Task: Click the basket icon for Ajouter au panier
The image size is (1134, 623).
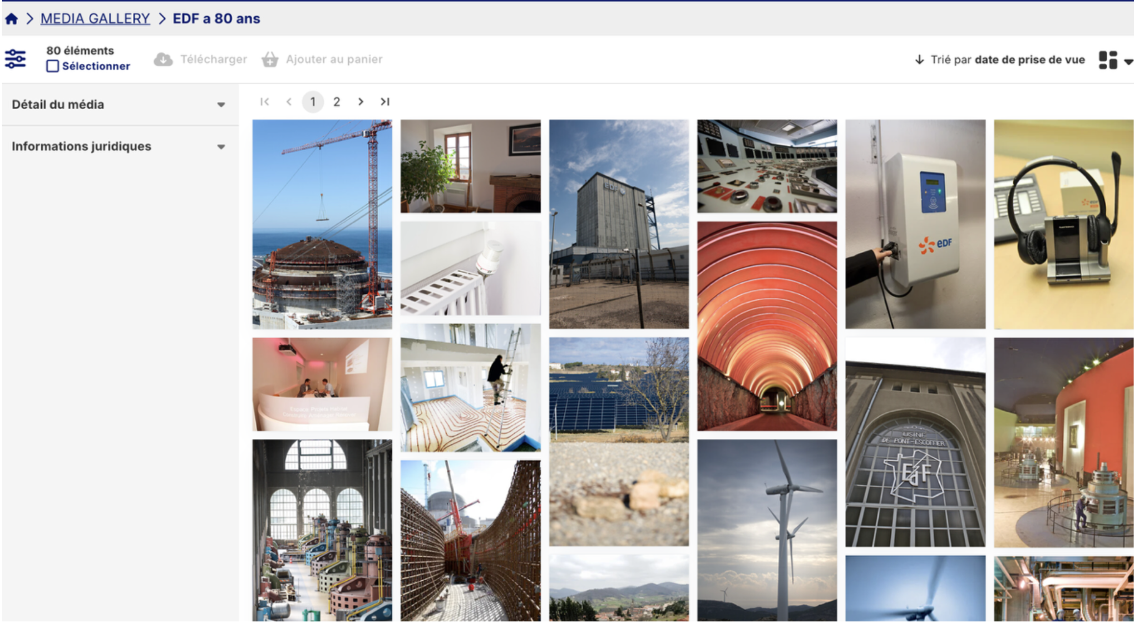Action: pos(270,59)
